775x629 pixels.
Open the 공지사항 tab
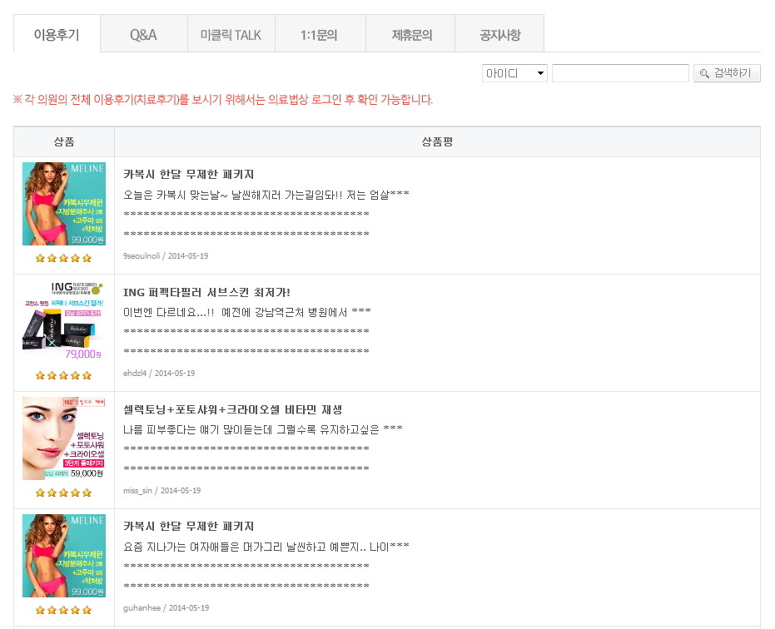(499, 34)
